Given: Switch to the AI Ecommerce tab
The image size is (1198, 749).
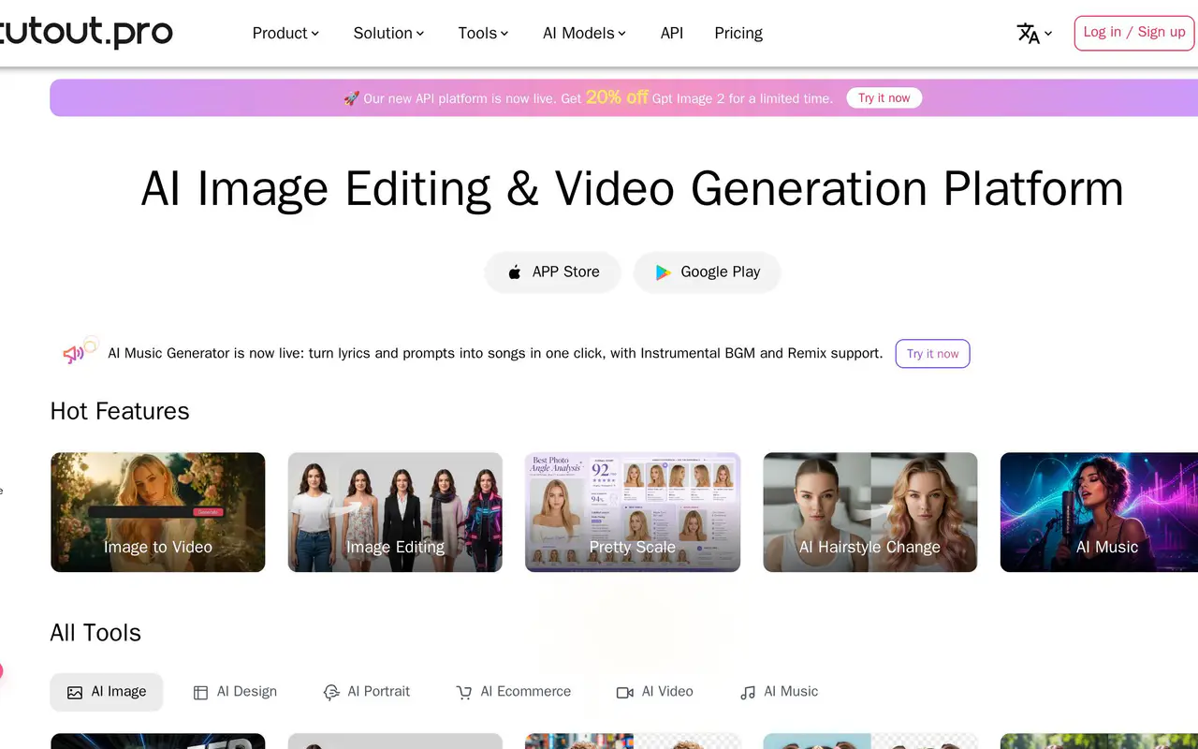Looking at the screenshot, I should point(513,692).
